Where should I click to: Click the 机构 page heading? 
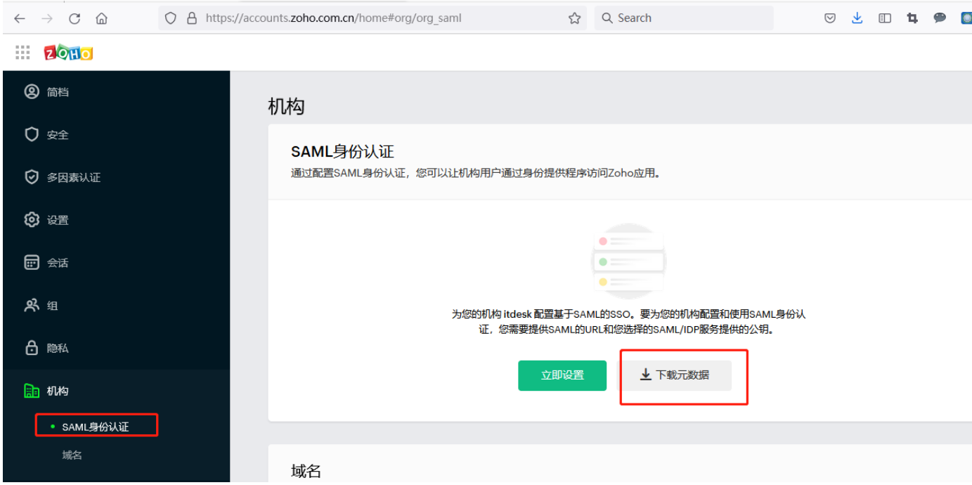pos(286,107)
